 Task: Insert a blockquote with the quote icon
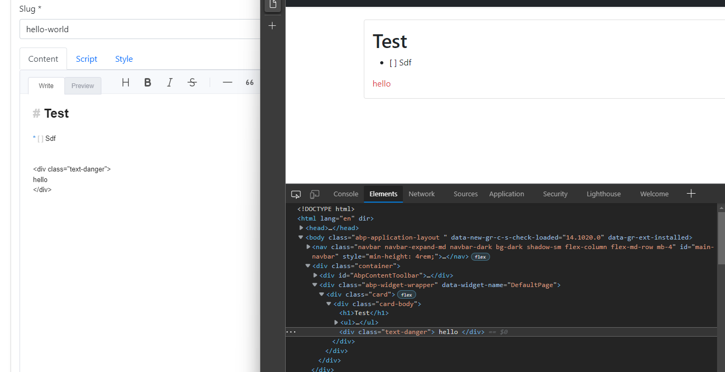pyautogui.click(x=249, y=82)
